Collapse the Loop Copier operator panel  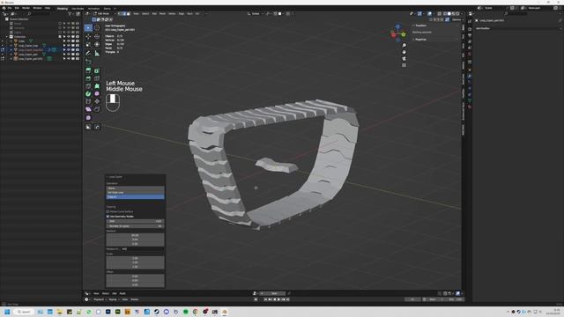pyautogui.click(x=108, y=177)
